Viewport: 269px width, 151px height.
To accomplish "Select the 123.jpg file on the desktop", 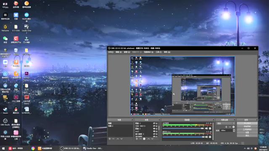I will (5, 5).
